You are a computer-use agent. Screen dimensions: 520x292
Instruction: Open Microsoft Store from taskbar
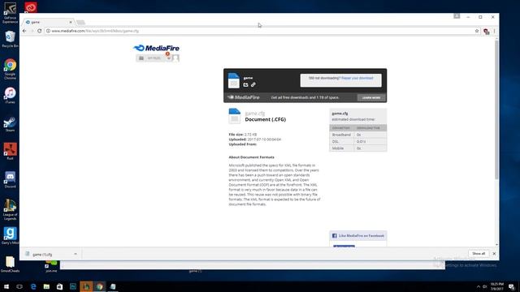(59, 286)
